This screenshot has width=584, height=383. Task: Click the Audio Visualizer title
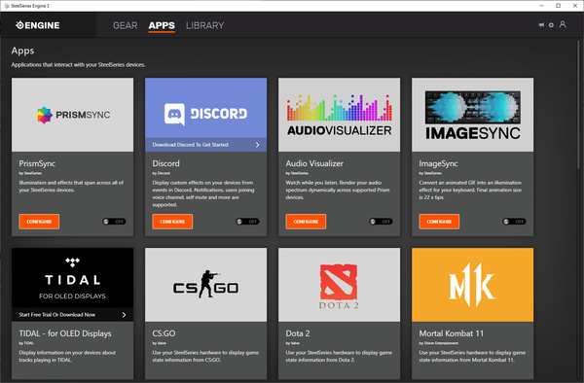coord(314,163)
